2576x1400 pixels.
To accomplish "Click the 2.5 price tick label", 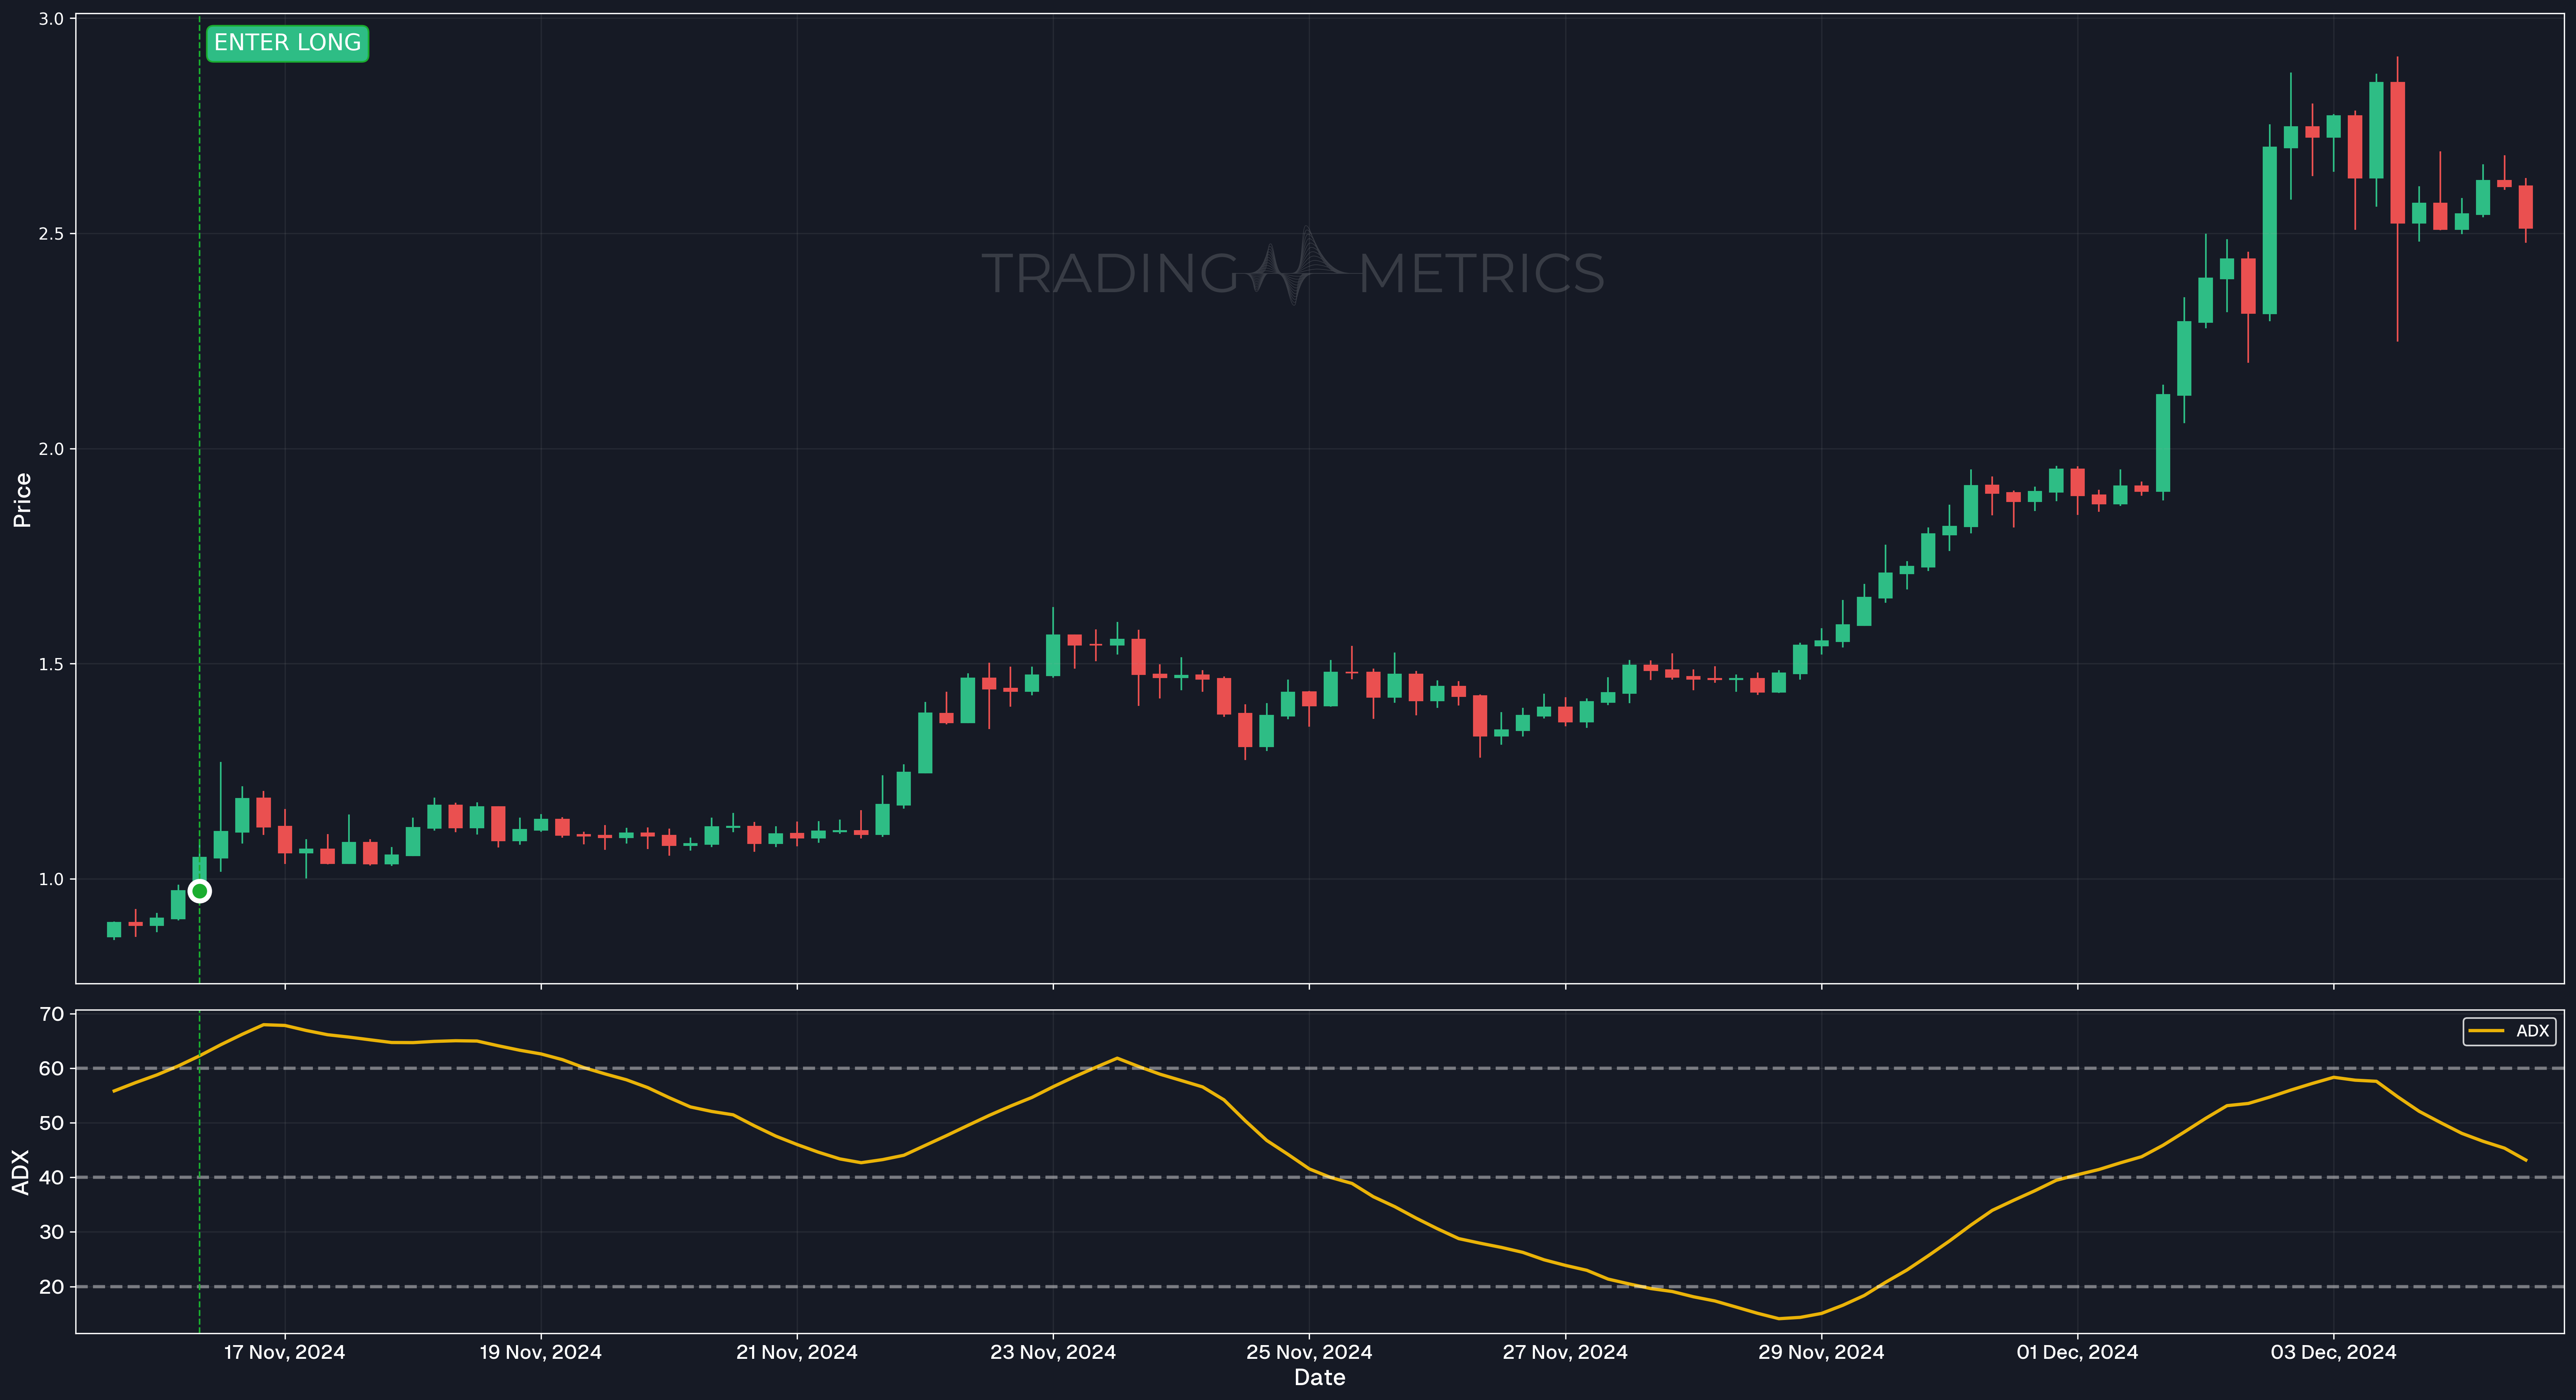I will tap(51, 234).
